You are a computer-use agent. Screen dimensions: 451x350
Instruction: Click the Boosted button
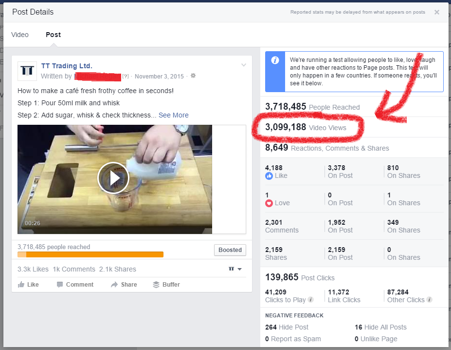click(x=230, y=250)
